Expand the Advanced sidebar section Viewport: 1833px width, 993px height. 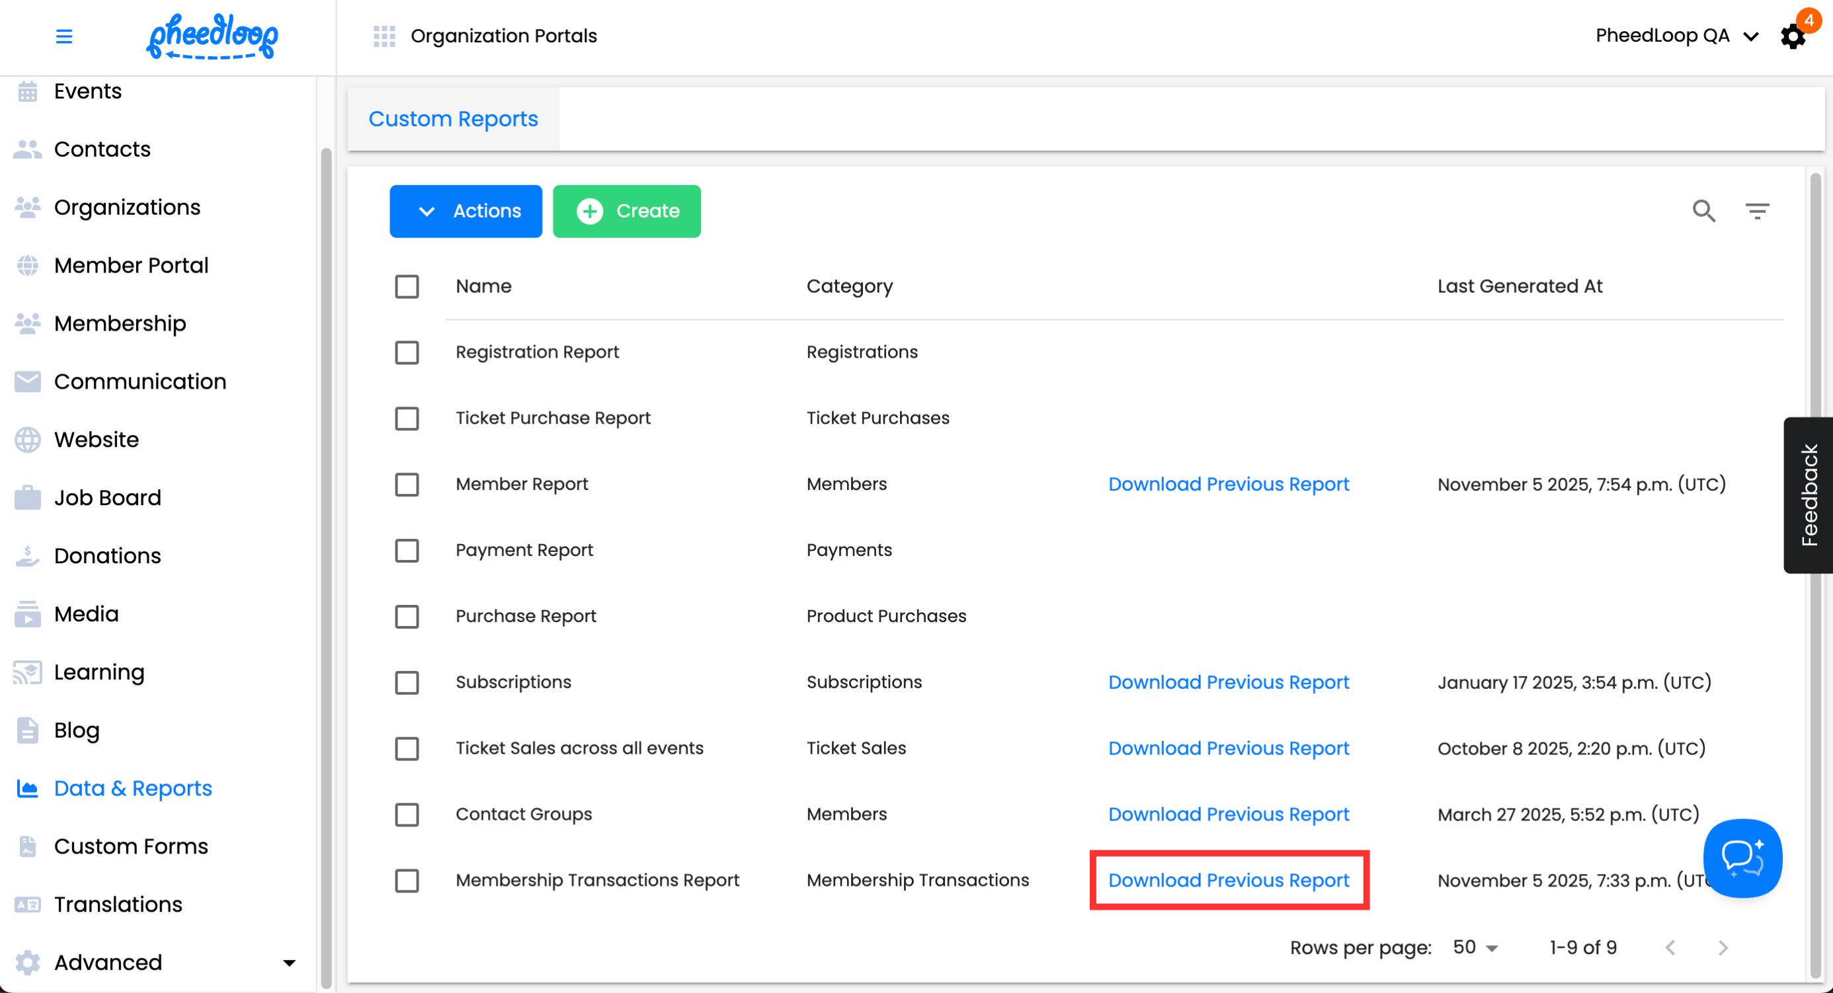(x=288, y=963)
